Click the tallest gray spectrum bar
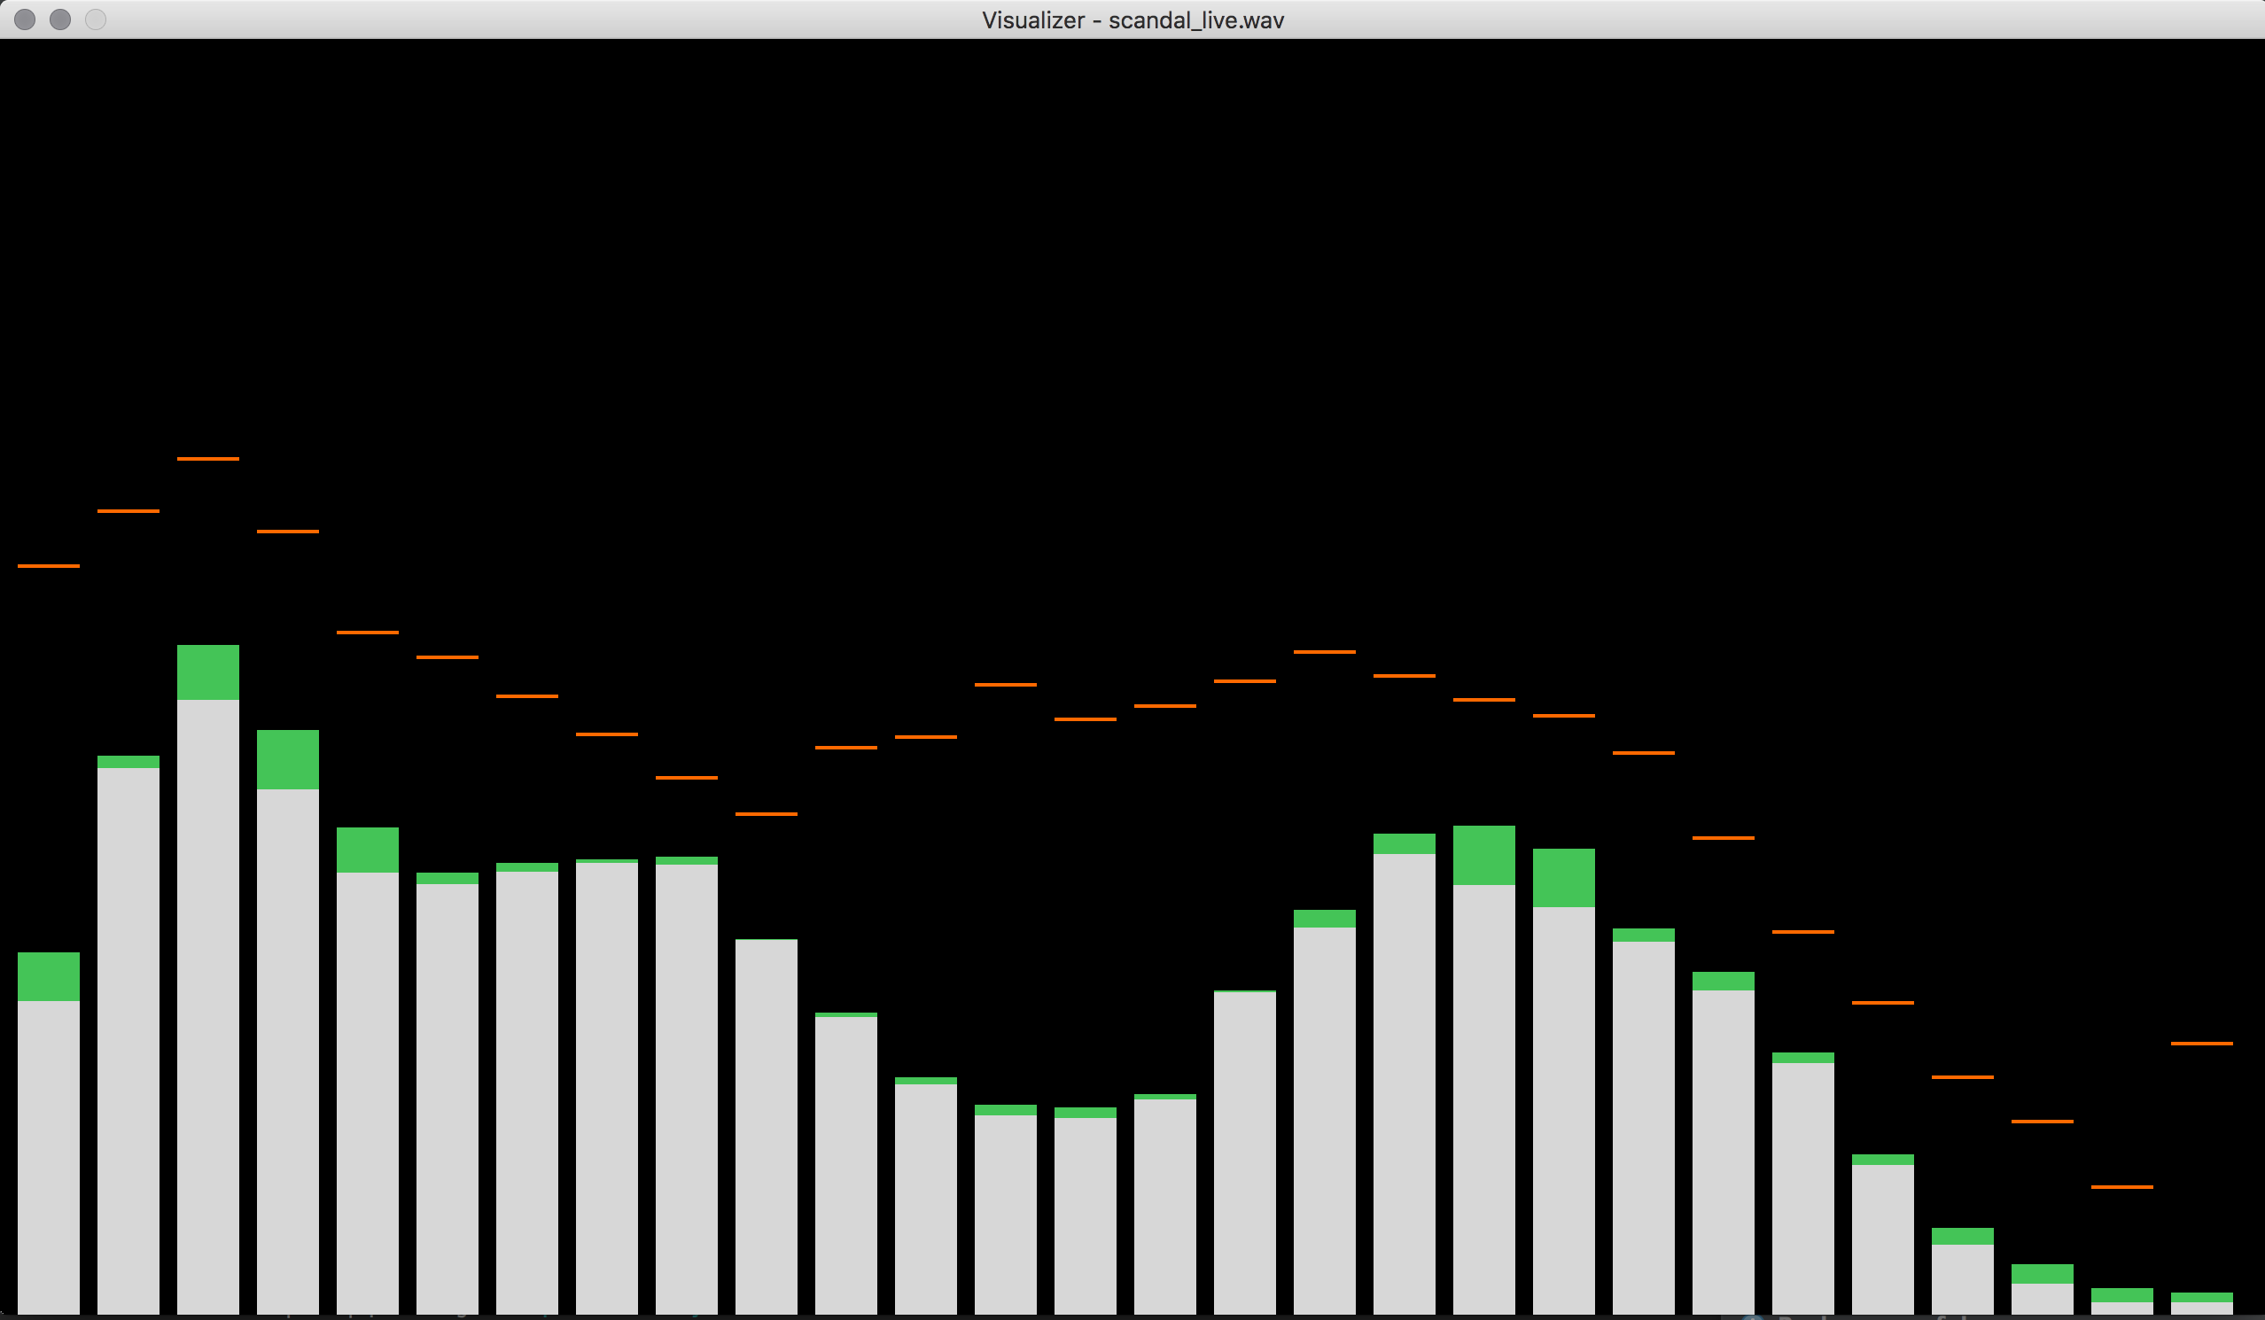2265x1320 pixels. [207, 1005]
